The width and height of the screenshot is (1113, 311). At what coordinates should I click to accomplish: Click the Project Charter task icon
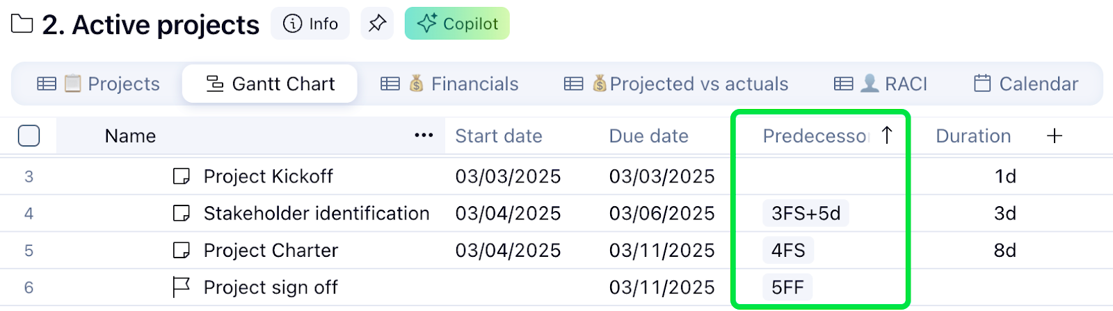click(x=181, y=250)
